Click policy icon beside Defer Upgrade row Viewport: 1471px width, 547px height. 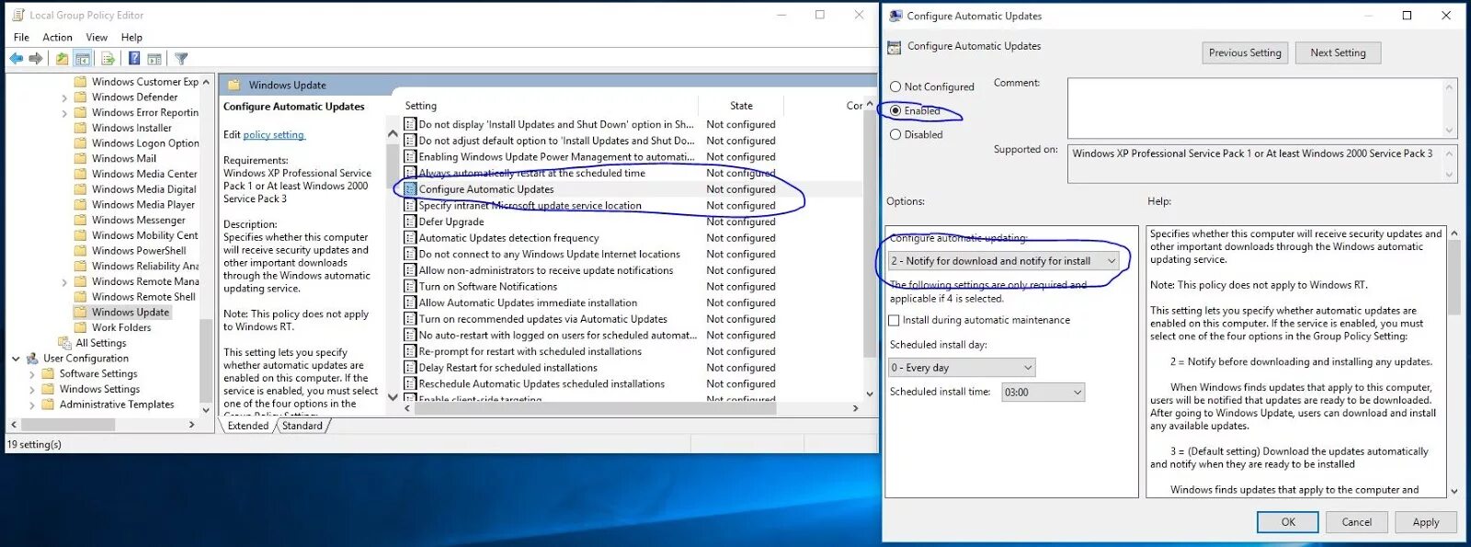click(x=411, y=222)
